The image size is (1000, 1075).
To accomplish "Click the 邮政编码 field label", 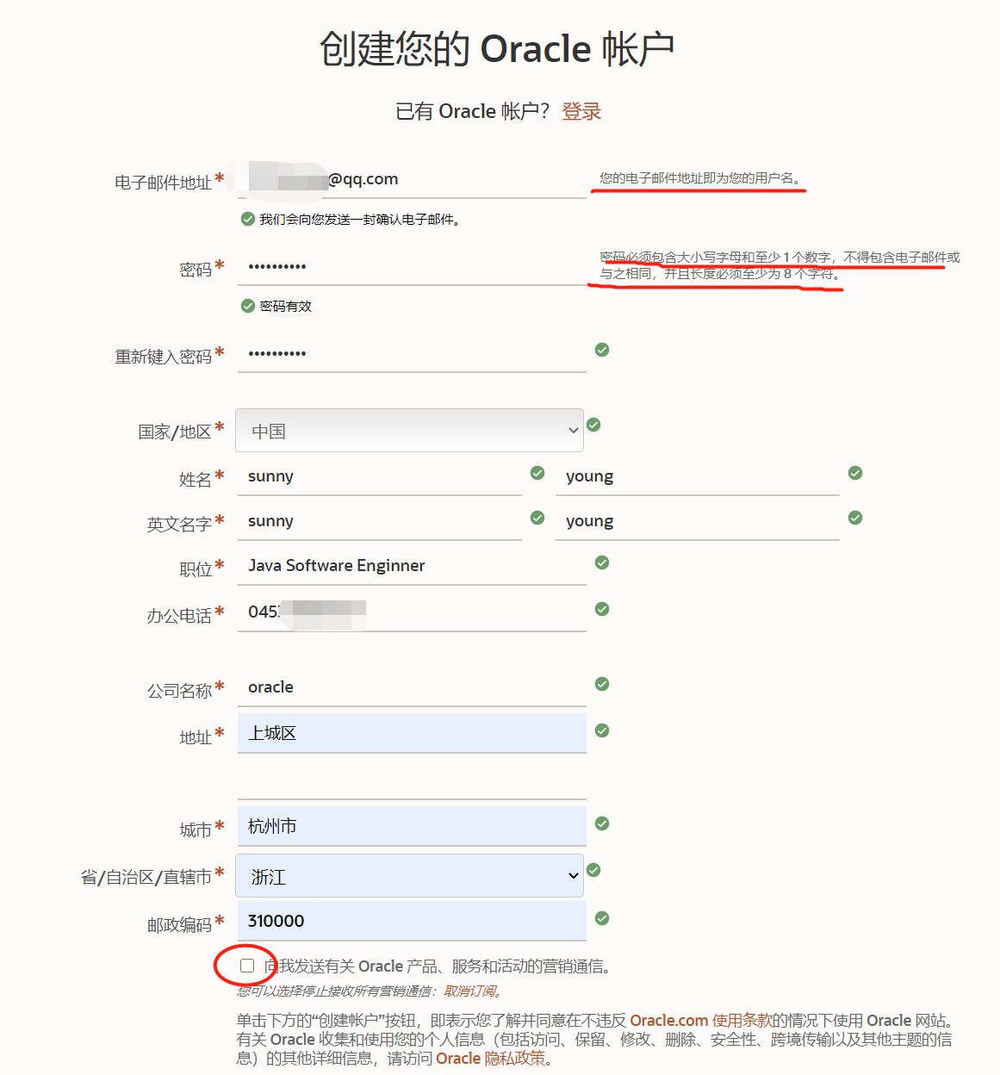I will [x=179, y=925].
